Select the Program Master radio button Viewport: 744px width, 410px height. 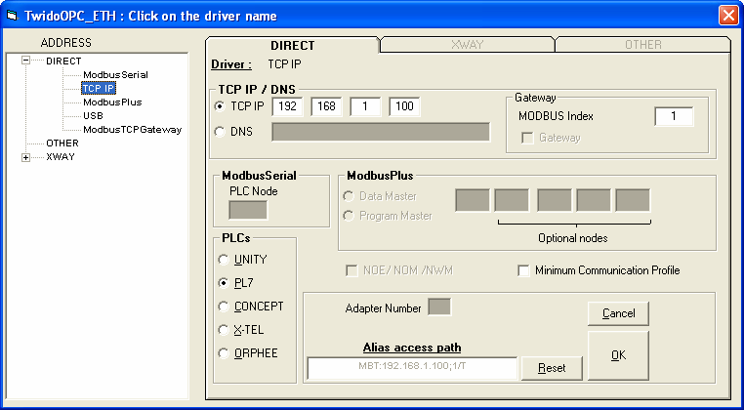tap(349, 216)
